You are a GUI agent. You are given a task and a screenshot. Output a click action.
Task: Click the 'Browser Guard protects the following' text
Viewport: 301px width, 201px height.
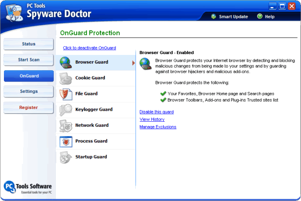coord(192,83)
